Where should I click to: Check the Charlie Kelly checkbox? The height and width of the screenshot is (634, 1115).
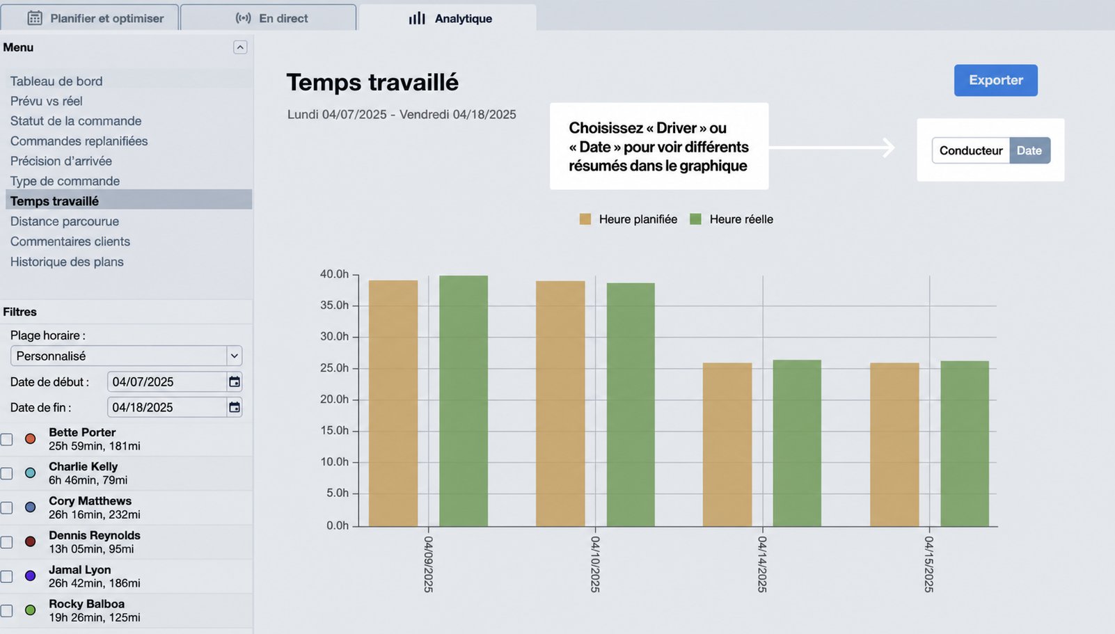(7, 474)
